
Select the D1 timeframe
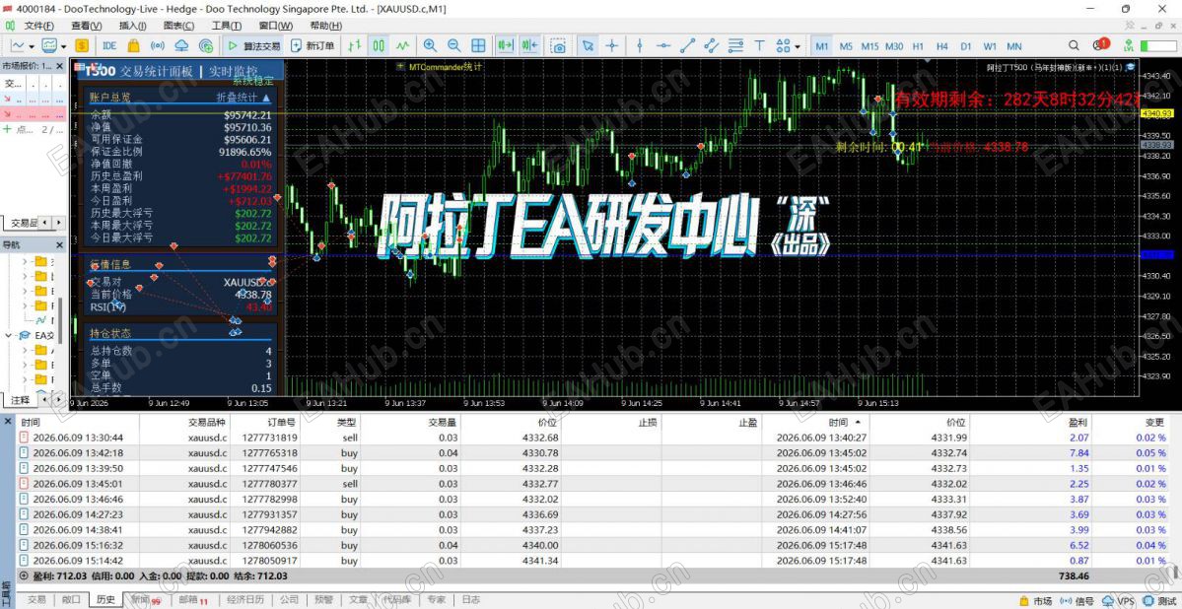966,46
